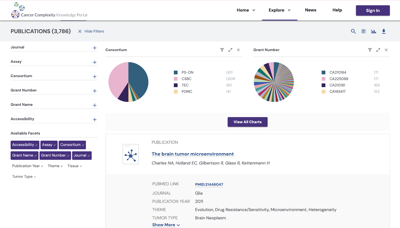Toggle the bar chart visualization icon
Screen dimensions: 400x228
[373, 31]
